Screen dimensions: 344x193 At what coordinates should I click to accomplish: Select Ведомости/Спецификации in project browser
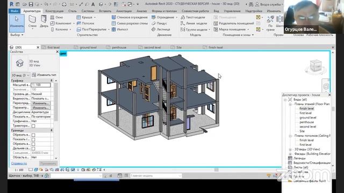(x=312, y=163)
